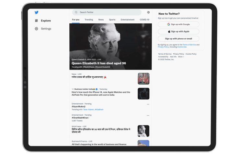Viewport: 231px width, 156px height.
Task: Open #AyanMukerji trending topic
Action: pos(78,107)
